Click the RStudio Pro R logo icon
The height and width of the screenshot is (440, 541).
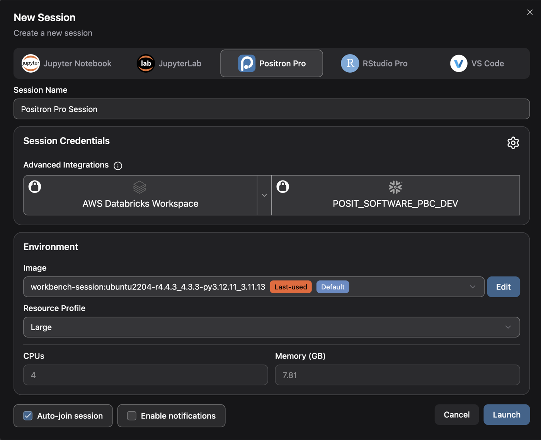coord(350,63)
